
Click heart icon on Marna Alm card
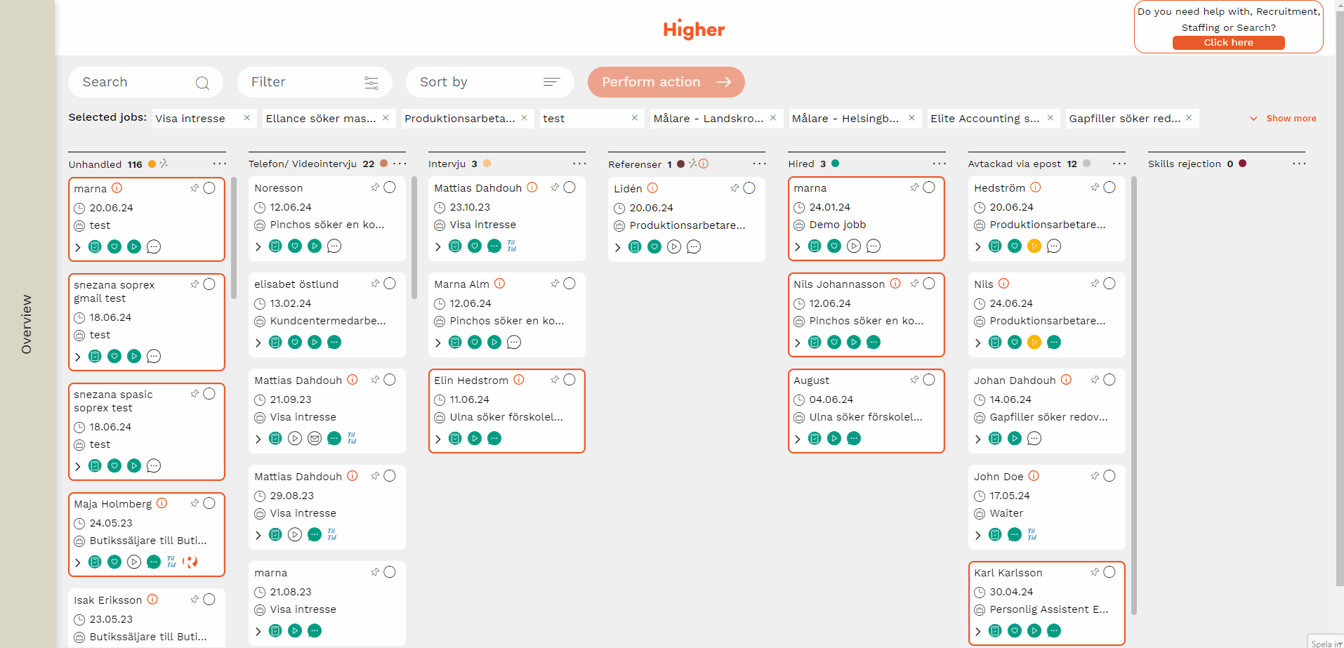(x=475, y=343)
